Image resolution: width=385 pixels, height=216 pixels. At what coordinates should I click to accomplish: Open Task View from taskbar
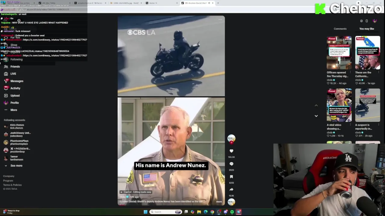tap(186, 212)
